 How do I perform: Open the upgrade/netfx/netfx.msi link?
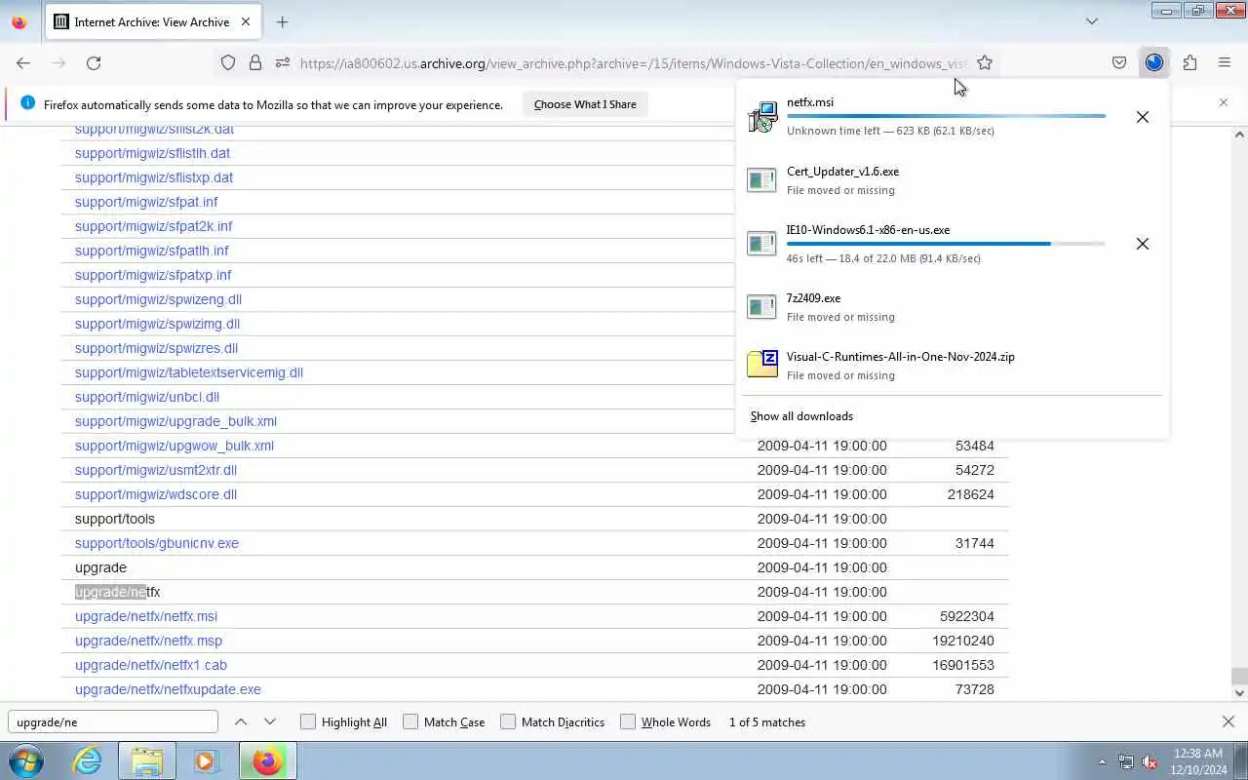pos(146,616)
